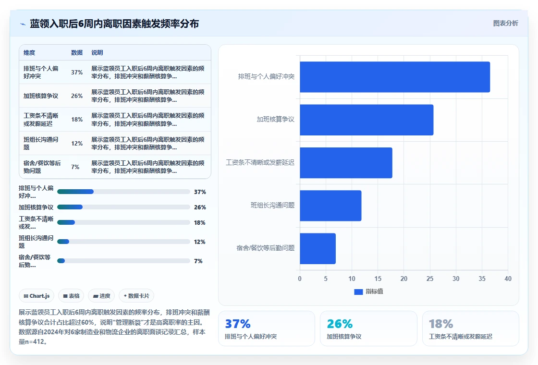538x365 pixels.
Task: Open the 26% 加班核算争议 data card
Action: [x=368, y=328]
